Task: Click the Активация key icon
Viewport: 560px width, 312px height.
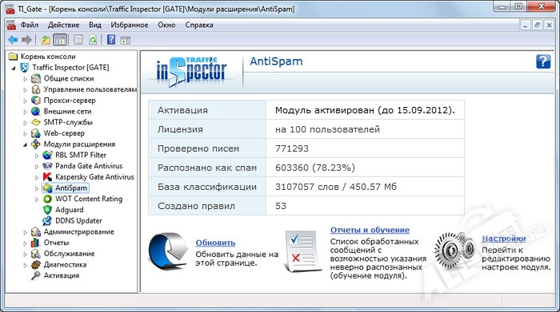Action: pos(36,275)
